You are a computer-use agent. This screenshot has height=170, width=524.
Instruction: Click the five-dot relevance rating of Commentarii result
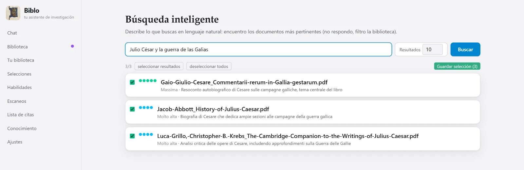click(x=148, y=81)
